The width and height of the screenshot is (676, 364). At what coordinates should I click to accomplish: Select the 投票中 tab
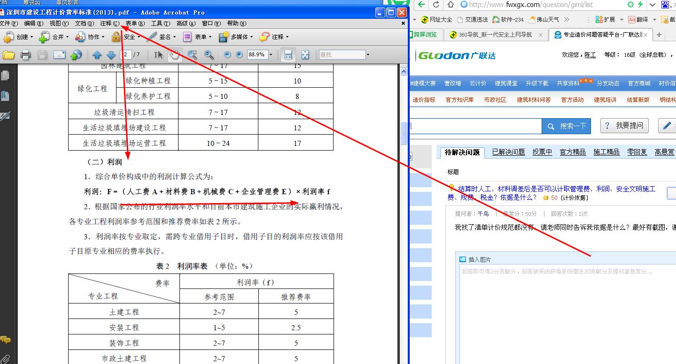click(542, 152)
